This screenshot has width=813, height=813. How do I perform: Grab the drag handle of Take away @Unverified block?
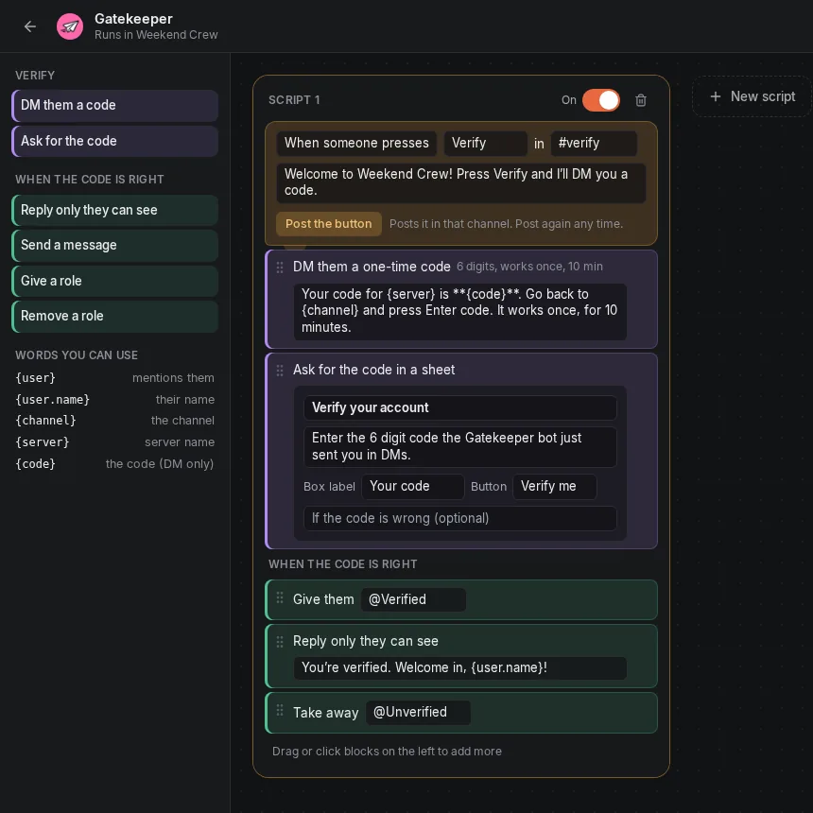click(280, 710)
